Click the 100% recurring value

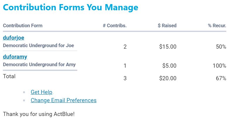point(219,66)
